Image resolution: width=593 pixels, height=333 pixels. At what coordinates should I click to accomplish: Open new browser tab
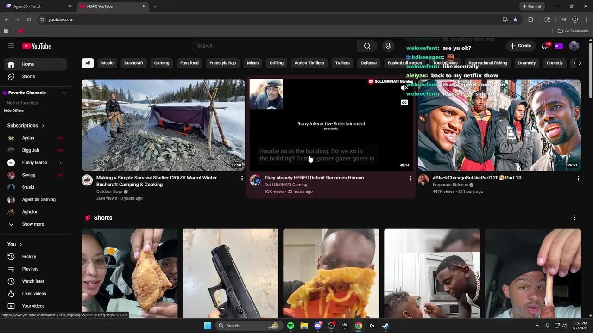tap(155, 6)
